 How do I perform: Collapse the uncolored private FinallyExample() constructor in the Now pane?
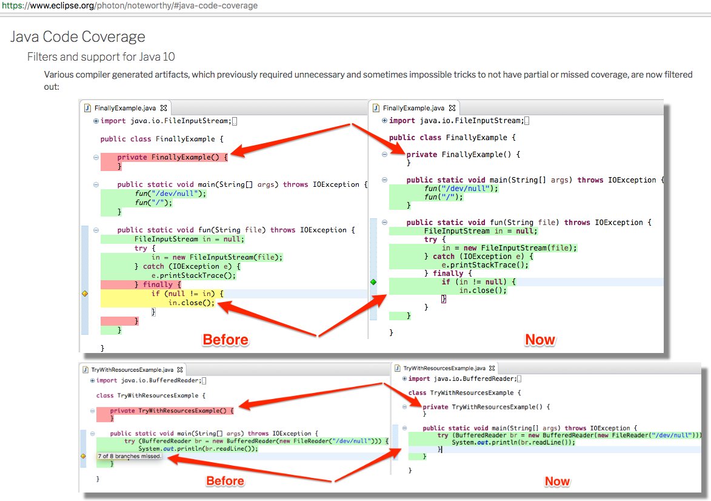pos(384,154)
